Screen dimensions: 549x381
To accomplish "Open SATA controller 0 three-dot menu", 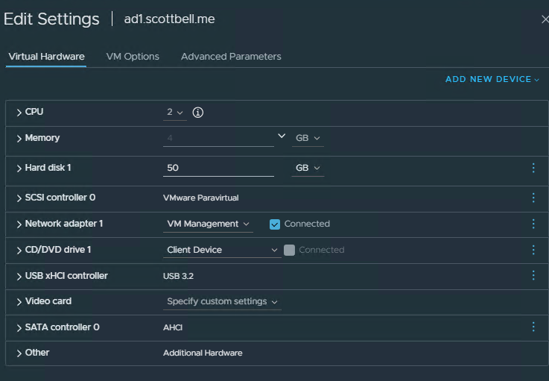I will point(533,327).
